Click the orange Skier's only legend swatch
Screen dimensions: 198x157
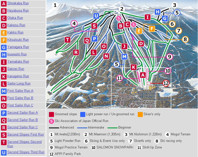pos(140,114)
